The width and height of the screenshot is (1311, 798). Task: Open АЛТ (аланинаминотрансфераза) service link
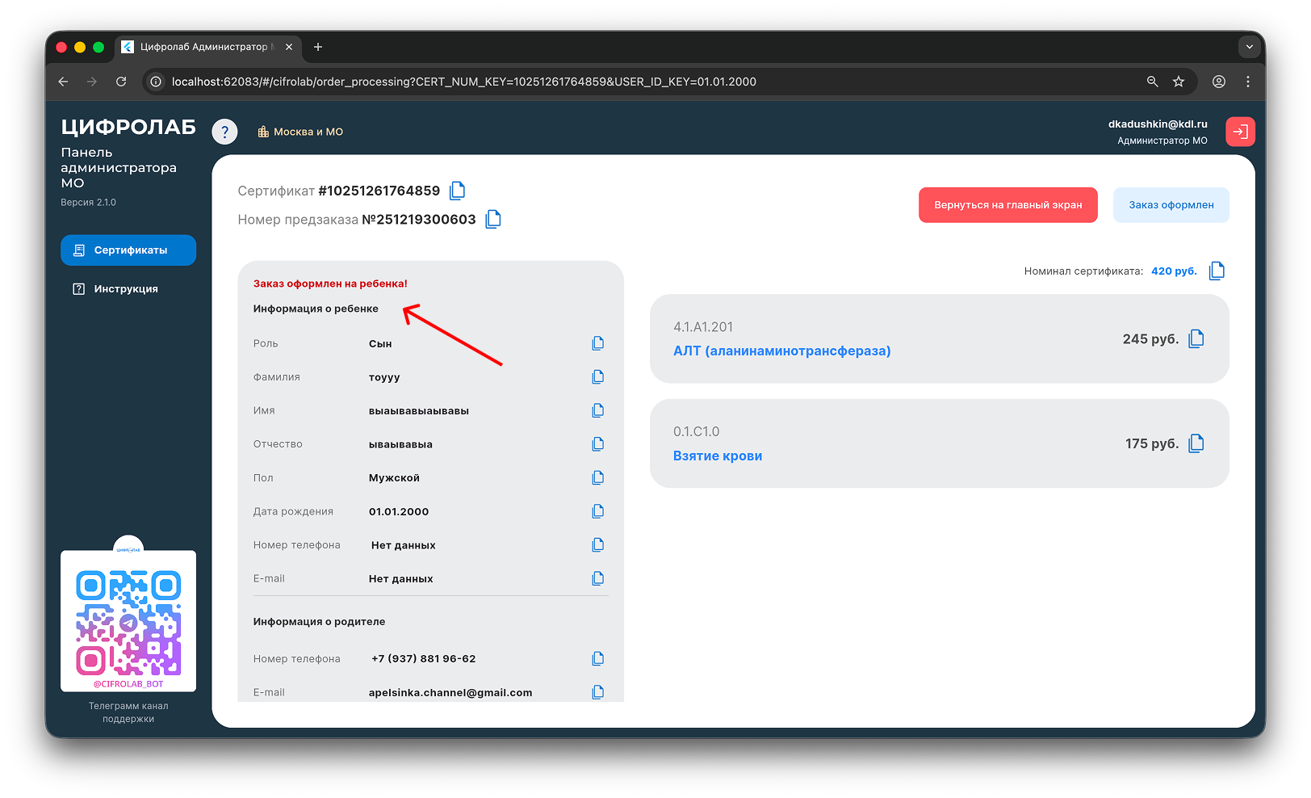click(781, 351)
